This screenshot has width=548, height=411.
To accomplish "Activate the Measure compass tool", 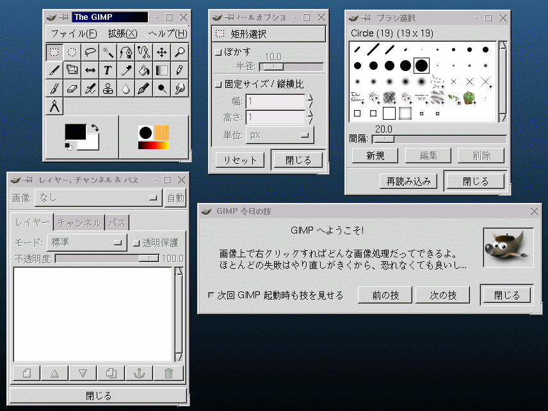I will (x=54, y=106).
